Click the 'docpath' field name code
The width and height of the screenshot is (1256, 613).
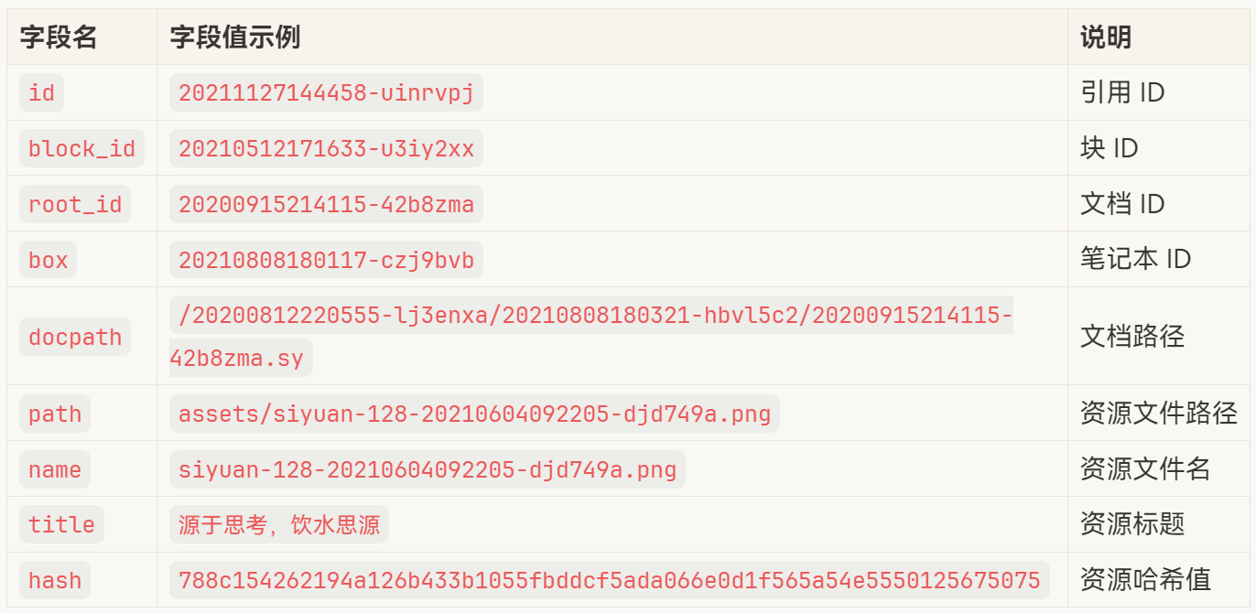point(75,337)
